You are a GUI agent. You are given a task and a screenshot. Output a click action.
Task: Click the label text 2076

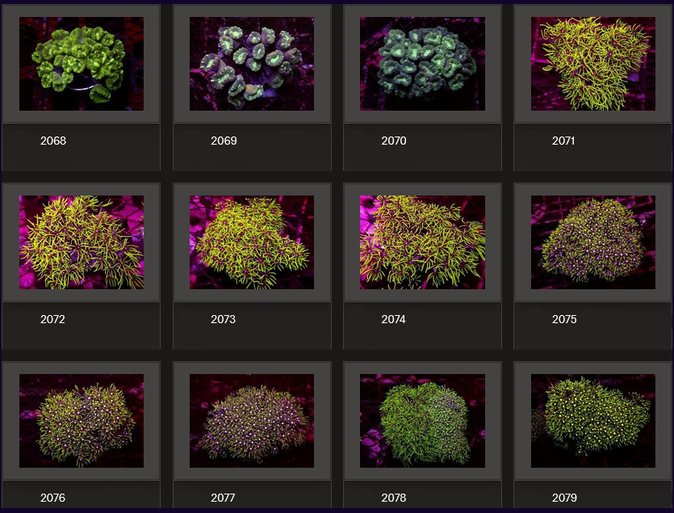[x=53, y=498]
